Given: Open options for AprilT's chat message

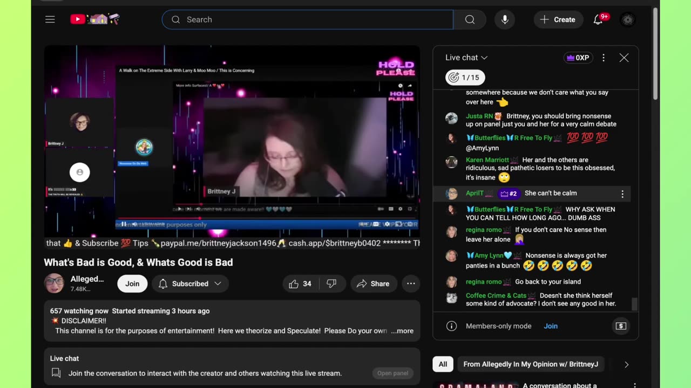Looking at the screenshot, I should pos(622,194).
